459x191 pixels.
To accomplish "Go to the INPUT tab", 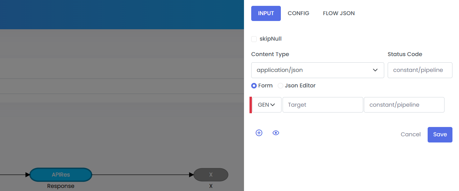I will click(266, 13).
